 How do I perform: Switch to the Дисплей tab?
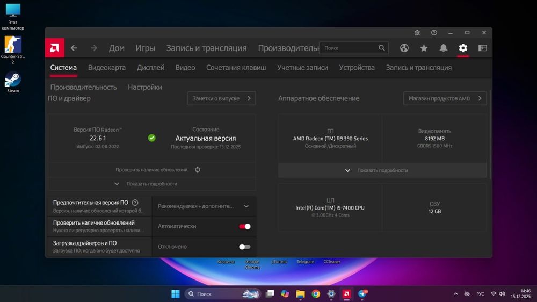[x=151, y=68]
